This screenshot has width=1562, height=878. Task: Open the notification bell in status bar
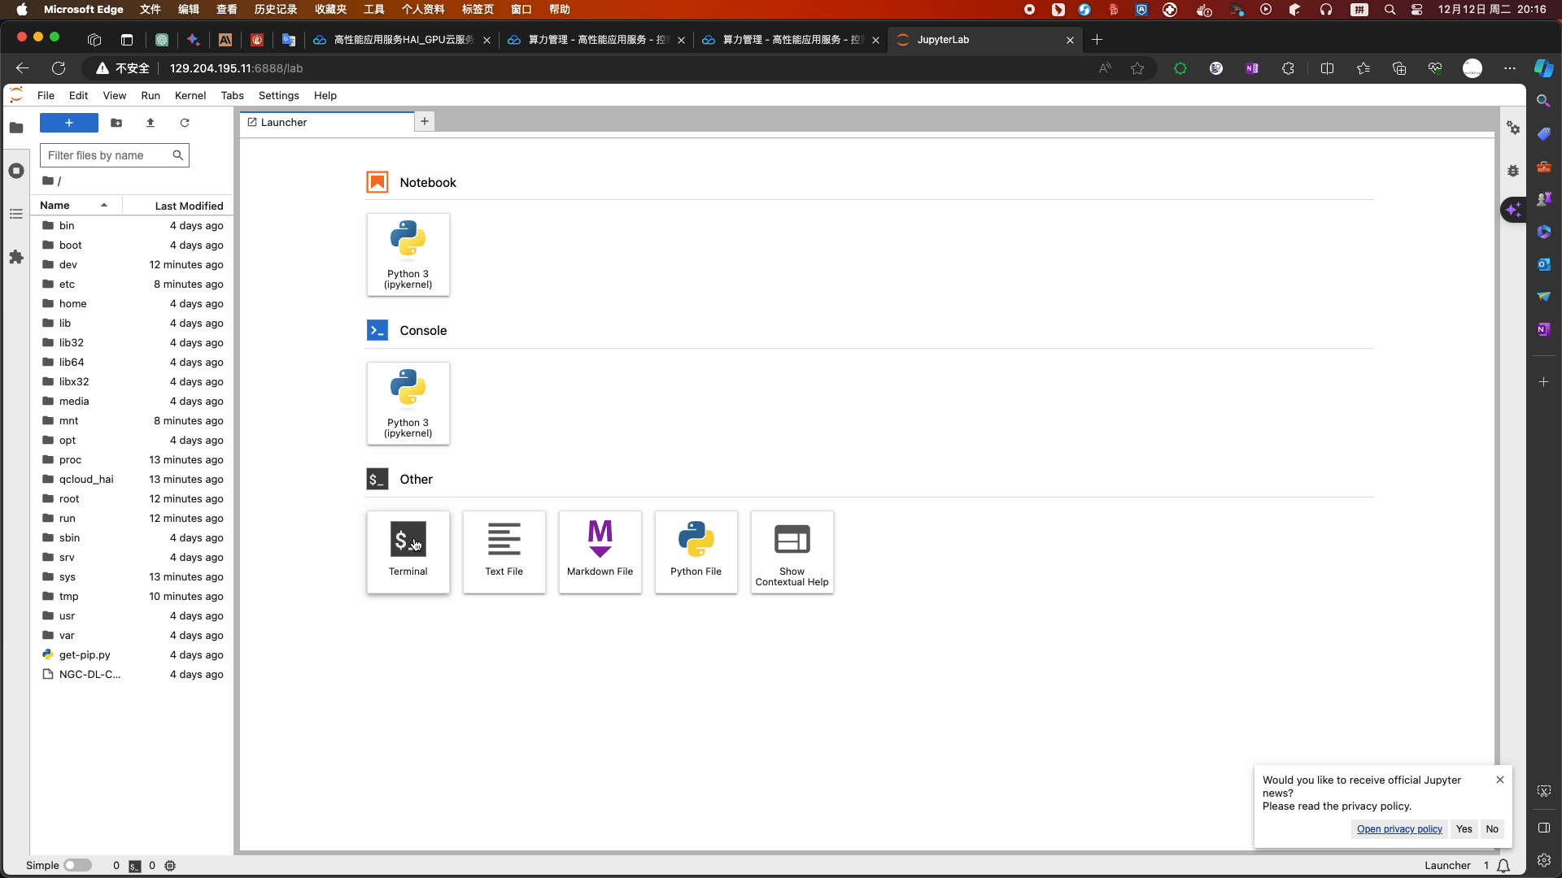(x=1503, y=865)
